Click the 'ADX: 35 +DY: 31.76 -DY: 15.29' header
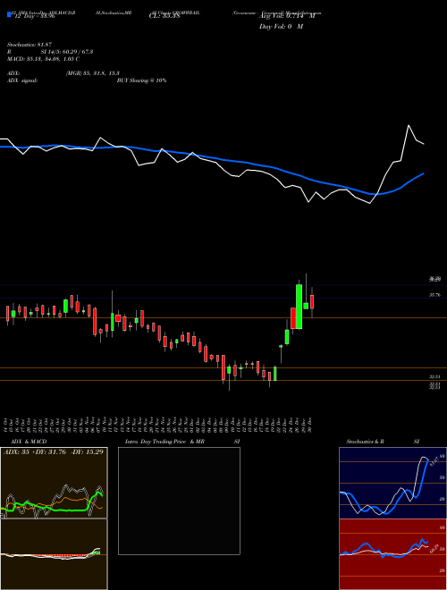 [53, 452]
